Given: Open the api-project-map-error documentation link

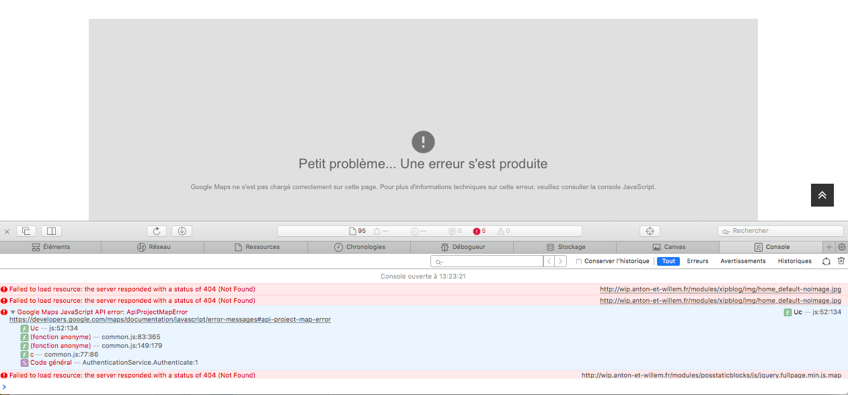Looking at the screenshot, I should [x=170, y=320].
